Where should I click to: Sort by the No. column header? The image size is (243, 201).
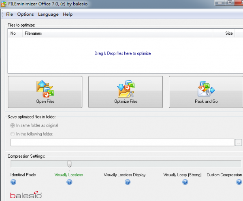pyautogui.click(x=15, y=33)
